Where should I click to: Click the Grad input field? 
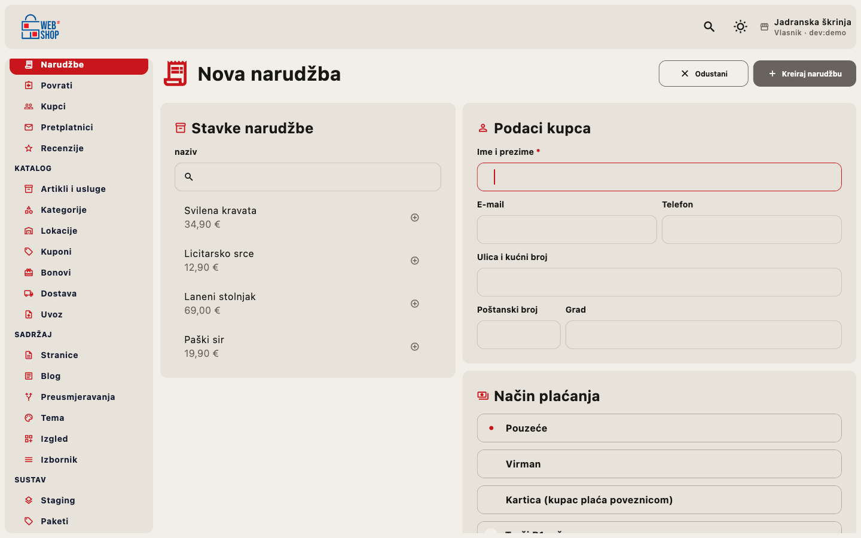pos(704,335)
